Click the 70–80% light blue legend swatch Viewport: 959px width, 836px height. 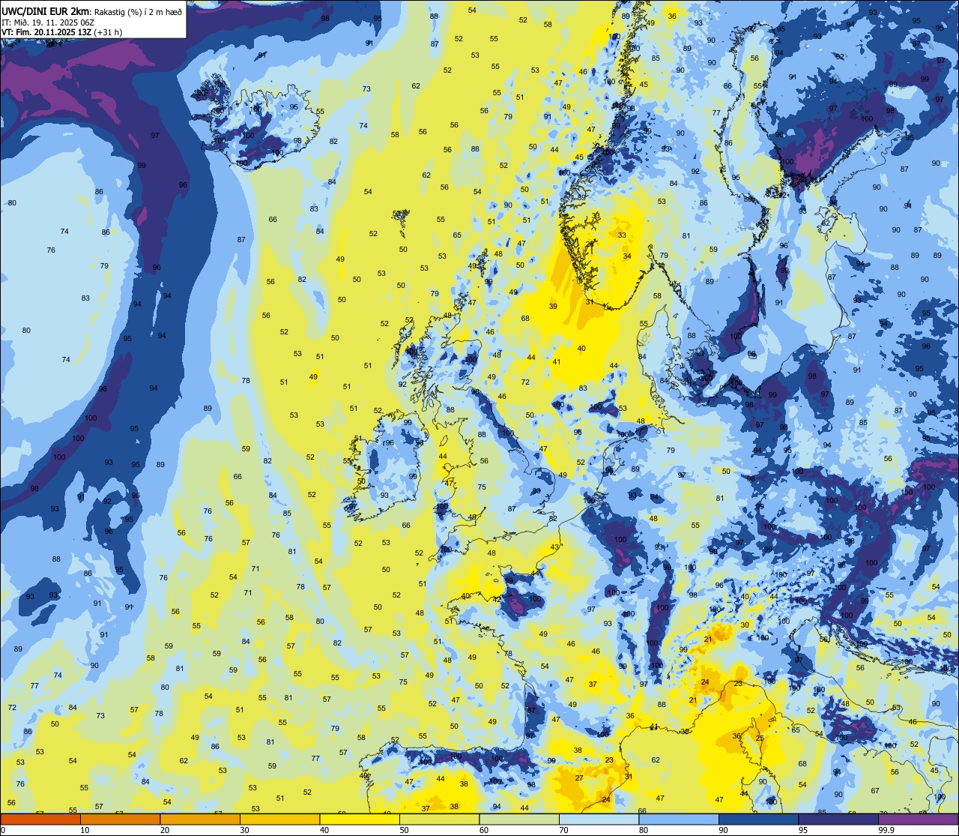click(599, 819)
